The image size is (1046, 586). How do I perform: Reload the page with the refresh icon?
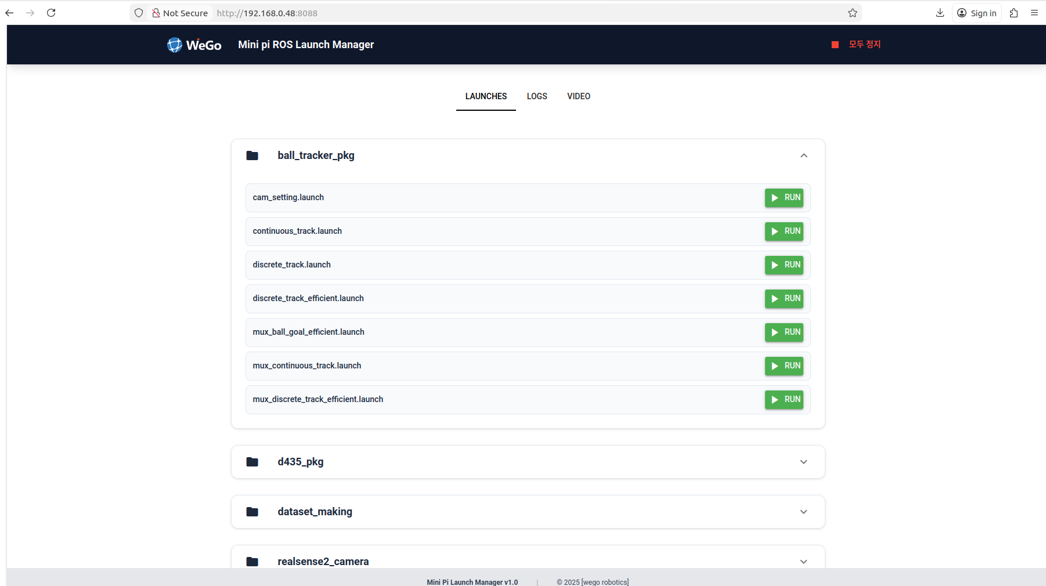(51, 13)
